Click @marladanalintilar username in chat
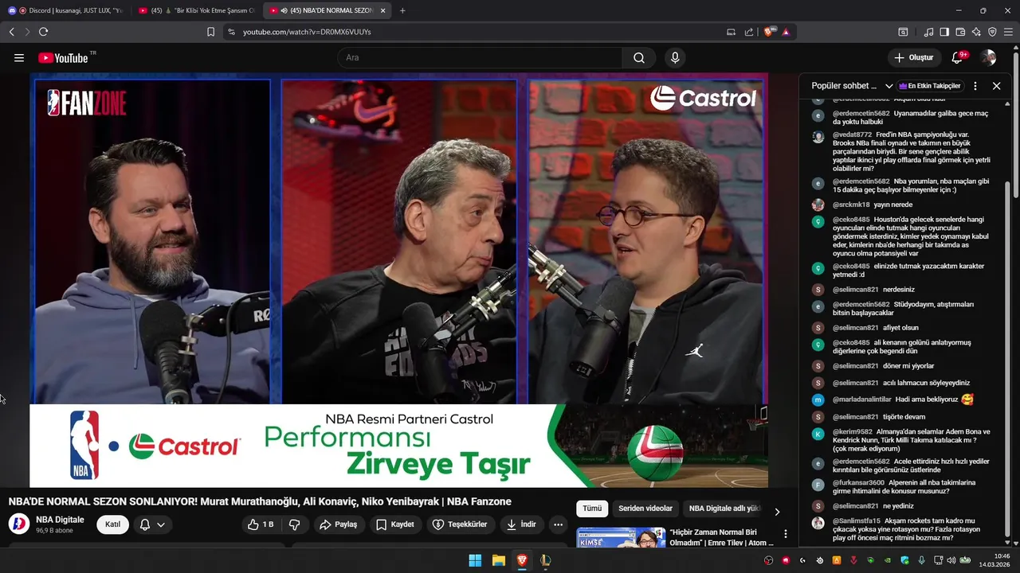This screenshot has width=1020, height=573. coord(862,400)
